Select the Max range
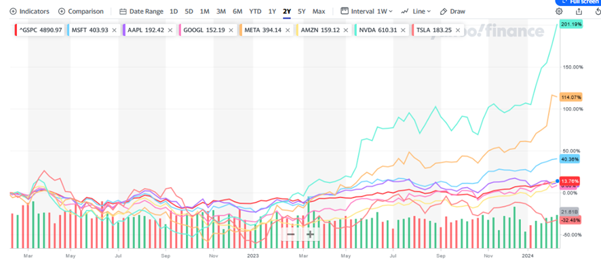The image size is (601, 265). click(x=319, y=11)
